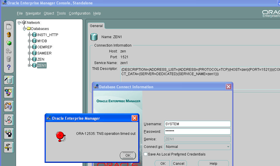Click the Databases folder icon
Image resolution: width=280 pixels, height=166 pixels.
coord(29,29)
